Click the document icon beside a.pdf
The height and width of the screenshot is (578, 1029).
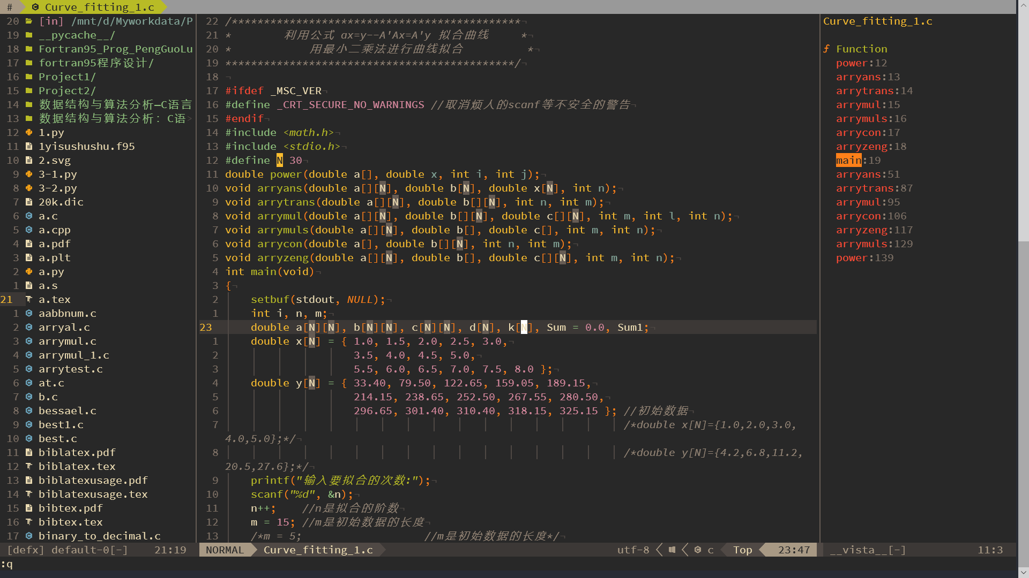29,244
